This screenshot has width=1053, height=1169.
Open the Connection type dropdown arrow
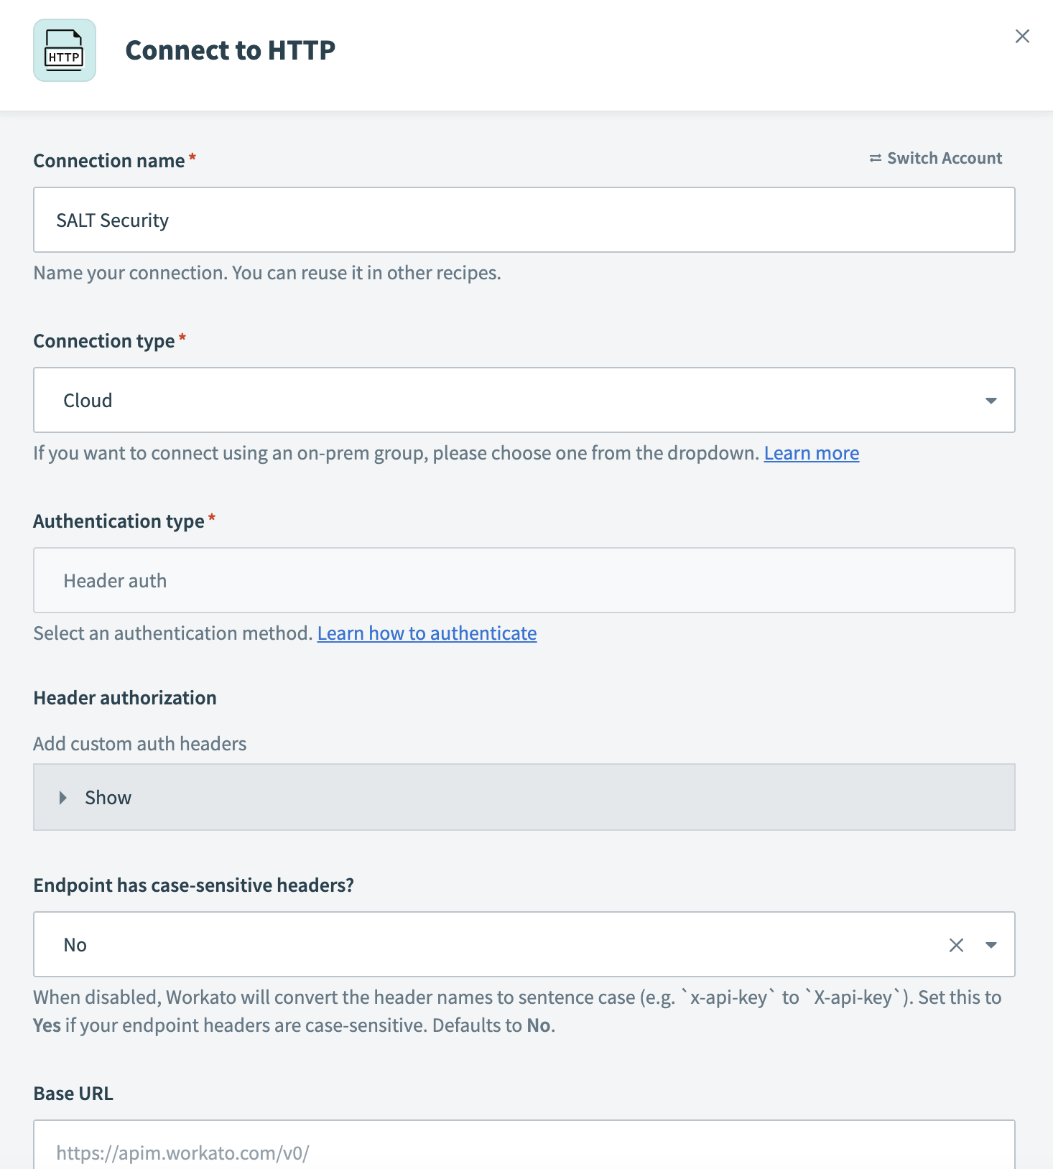point(991,401)
